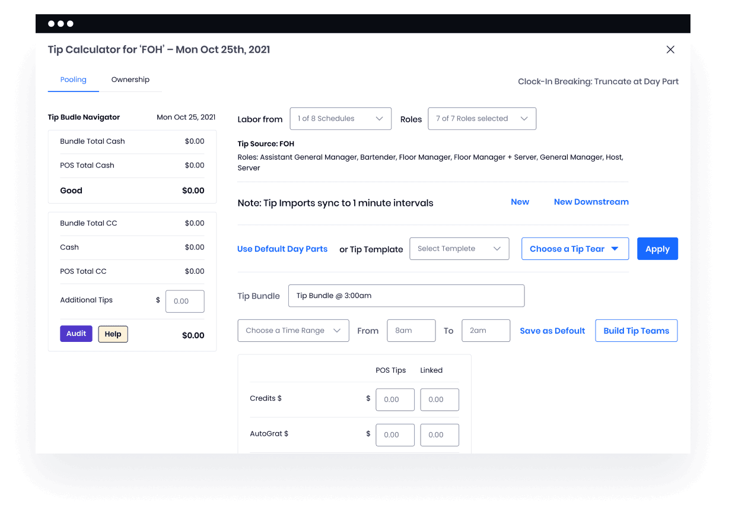Expand the Choose a Tip Tear selector
This screenshot has height=520, width=732.
point(574,248)
